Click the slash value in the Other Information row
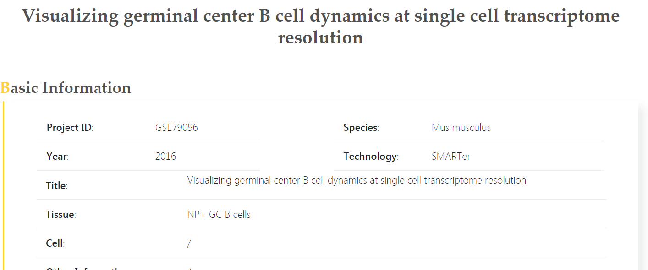Screen dimensions: 648x270 (x=189, y=268)
